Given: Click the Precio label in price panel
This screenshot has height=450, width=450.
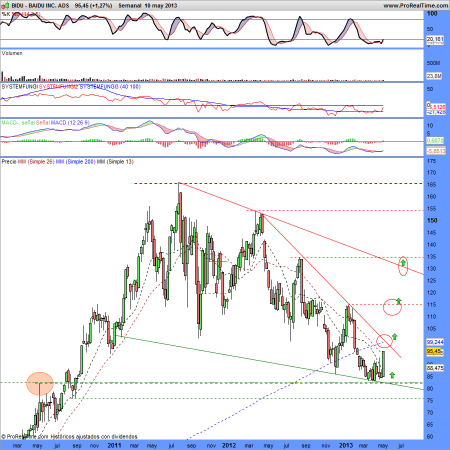Looking at the screenshot, I should tap(9, 161).
